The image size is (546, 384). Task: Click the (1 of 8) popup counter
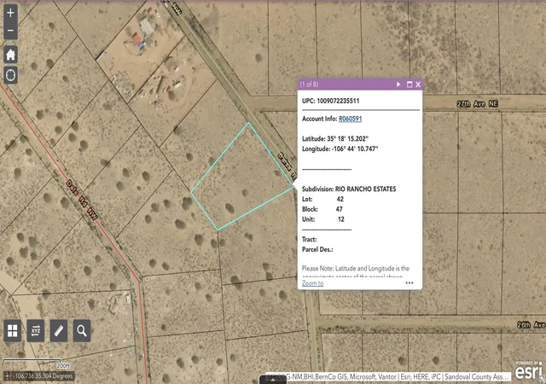click(309, 84)
